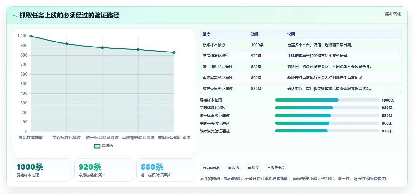The width and height of the screenshot is (414, 194).
Task: Click the sparkle icon in 数据卡片 tag
Action: coord(269,168)
